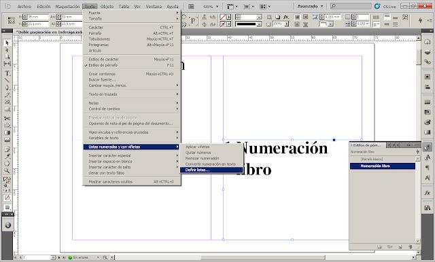This screenshot has width=435, height=262.
Task: Select the Gap tool
Action: tap(7, 64)
